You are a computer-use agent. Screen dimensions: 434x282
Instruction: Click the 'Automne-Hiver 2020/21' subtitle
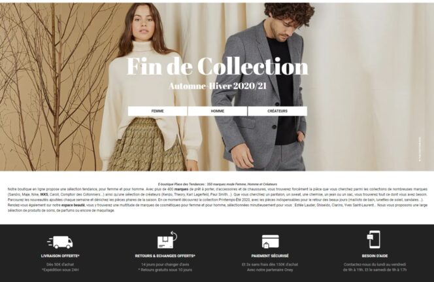tap(217, 86)
